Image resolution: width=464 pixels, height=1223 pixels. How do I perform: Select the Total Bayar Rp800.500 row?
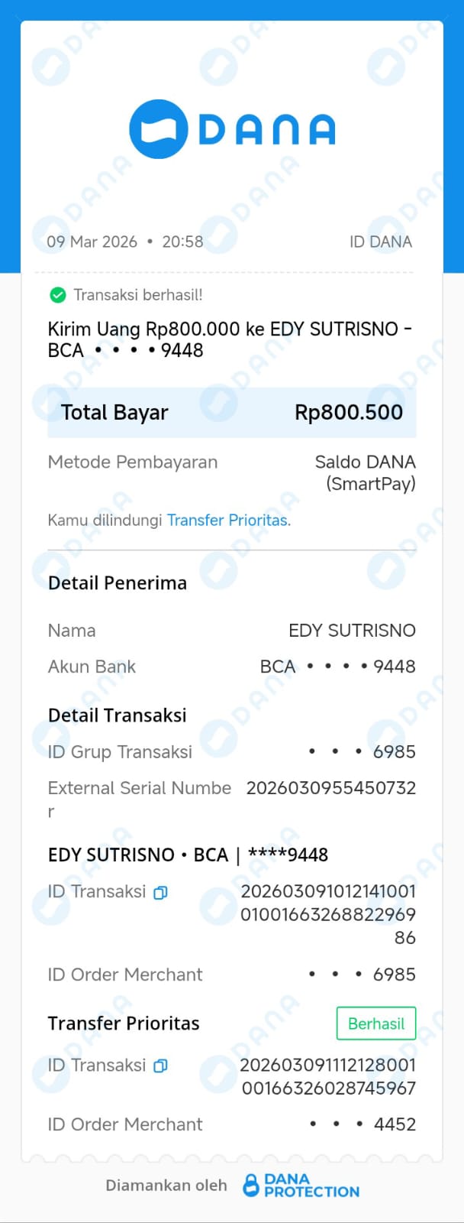pyautogui.click(x=231, y=413)
